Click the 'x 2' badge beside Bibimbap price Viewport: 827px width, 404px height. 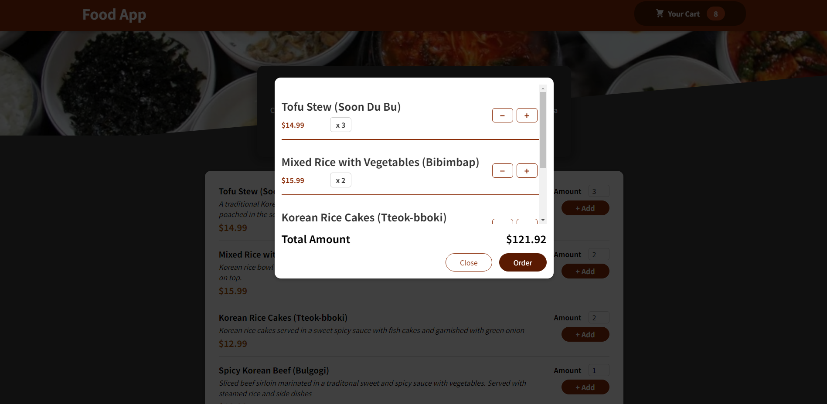point(340,180)
